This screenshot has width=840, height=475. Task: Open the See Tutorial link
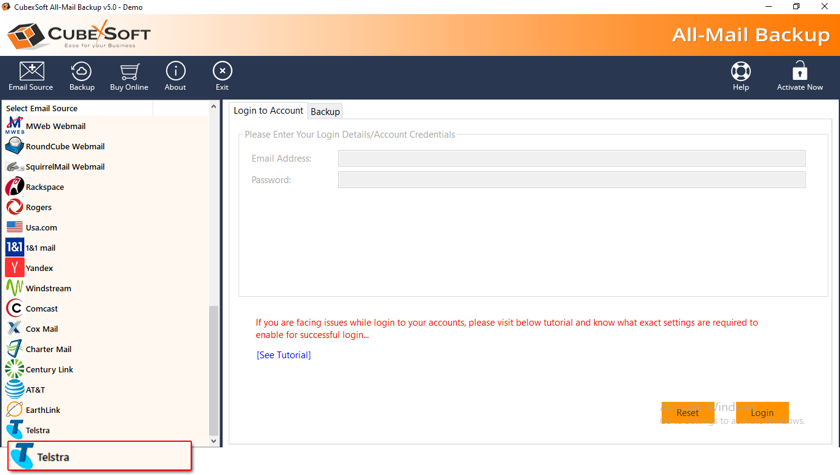[283, 355]
